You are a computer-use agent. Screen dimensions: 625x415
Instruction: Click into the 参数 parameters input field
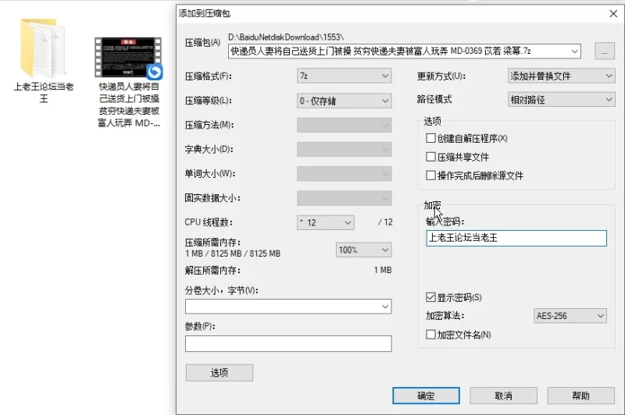pos(288,344)
